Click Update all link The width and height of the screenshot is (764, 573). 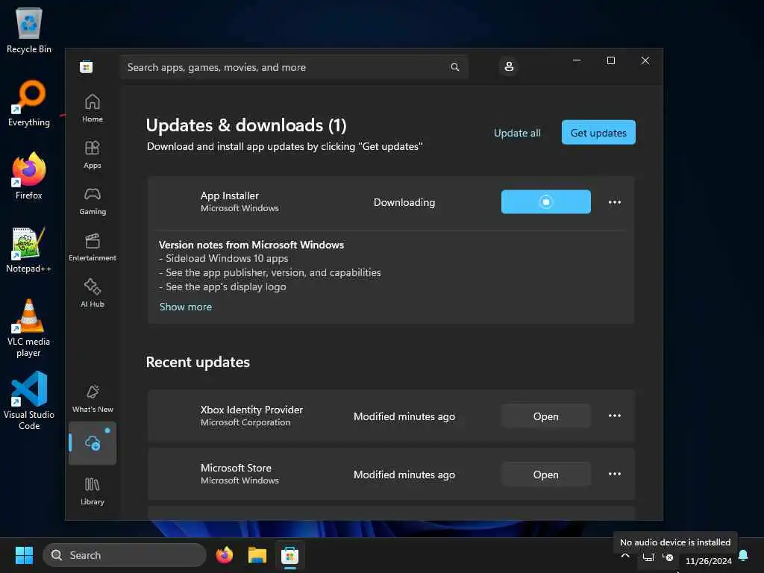[517, 133]
